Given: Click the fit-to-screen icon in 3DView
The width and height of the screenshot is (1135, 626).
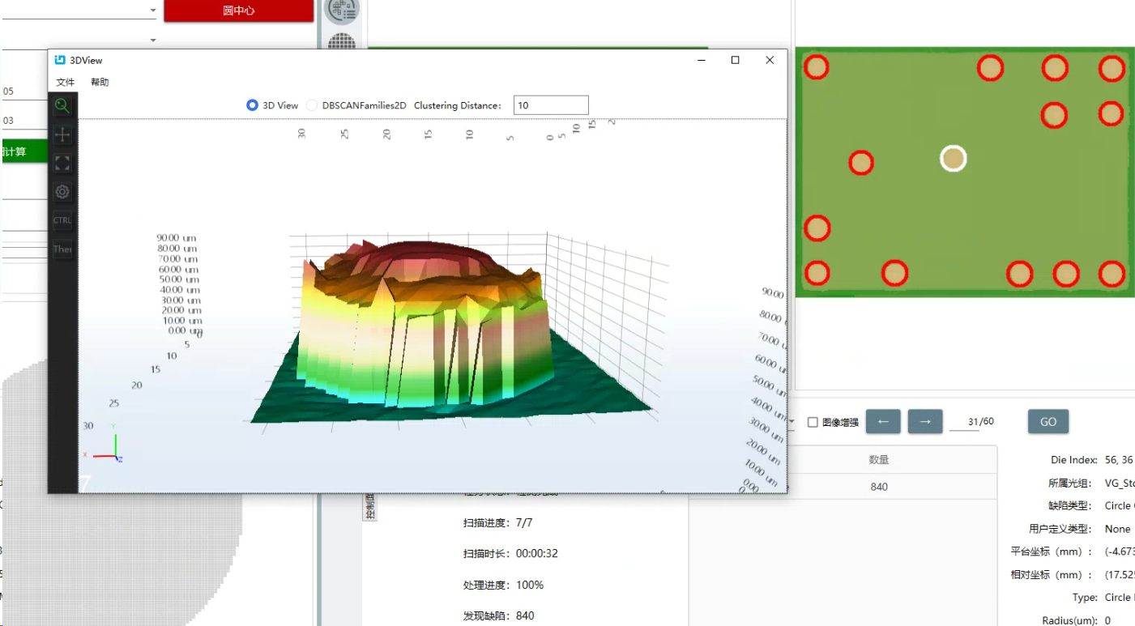Looking at the screenshot, I should click(62, 164).
